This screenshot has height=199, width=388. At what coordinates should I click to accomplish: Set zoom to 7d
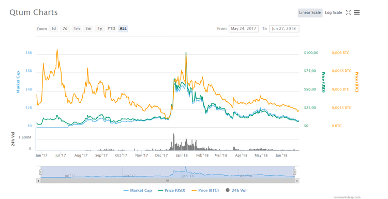point(65,28)
